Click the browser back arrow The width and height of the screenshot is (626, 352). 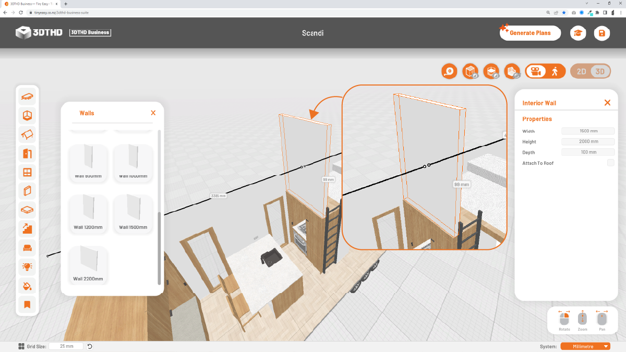5,12
